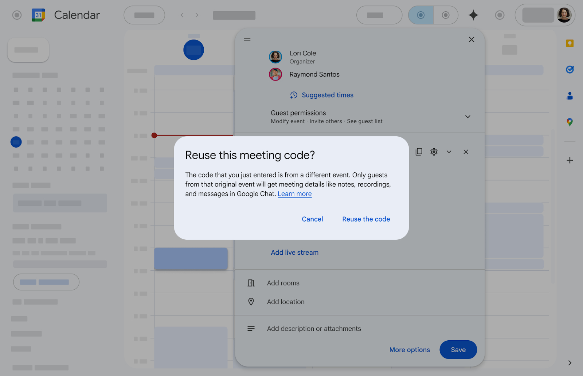
Task: Click the Gemini sparkle icon
Action: pos(473,15)
